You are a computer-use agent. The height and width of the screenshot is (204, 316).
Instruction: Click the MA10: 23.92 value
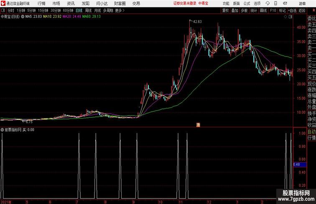tap(52, 17)
